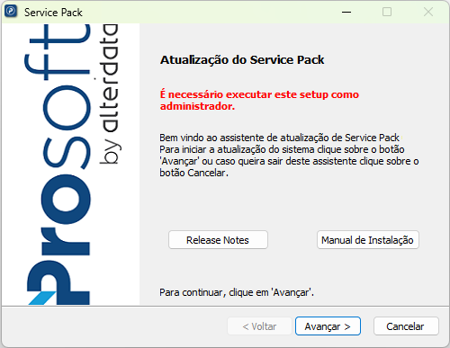Click the disabled Voltar button

tap(259, 326)
